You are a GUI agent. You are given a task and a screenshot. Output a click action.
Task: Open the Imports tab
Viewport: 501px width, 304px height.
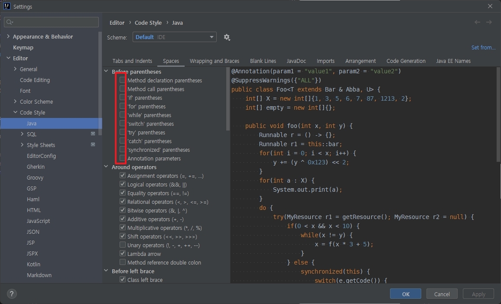(x=325, y=61)
